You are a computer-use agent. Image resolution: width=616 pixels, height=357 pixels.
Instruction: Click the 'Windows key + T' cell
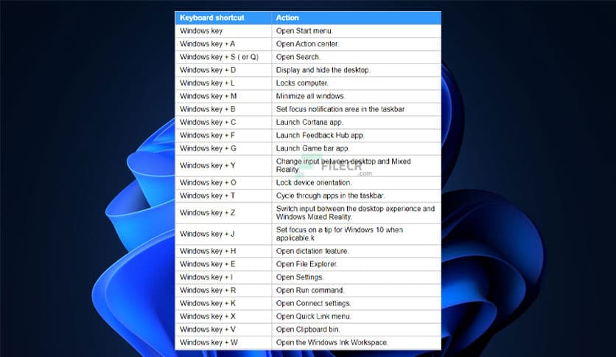tap(223, 195)
